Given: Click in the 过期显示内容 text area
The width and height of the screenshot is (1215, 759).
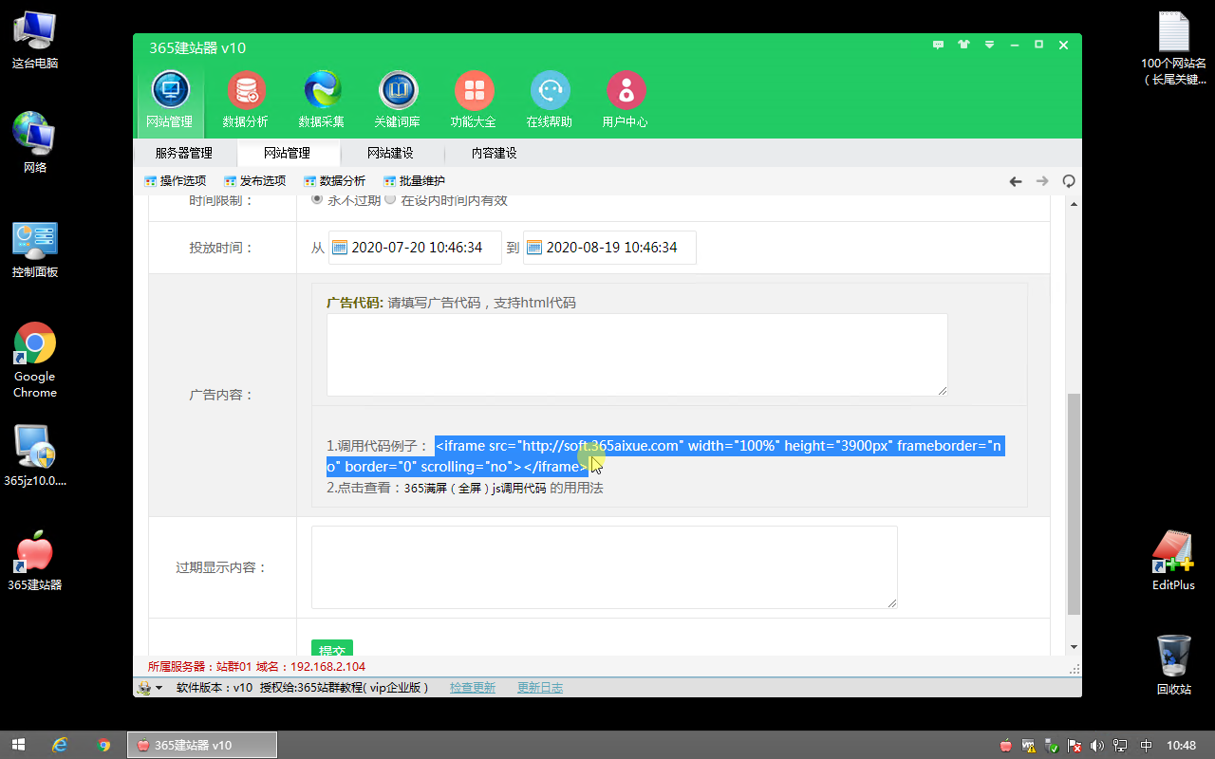Looking at the screenshot, I should coord(605,567).
